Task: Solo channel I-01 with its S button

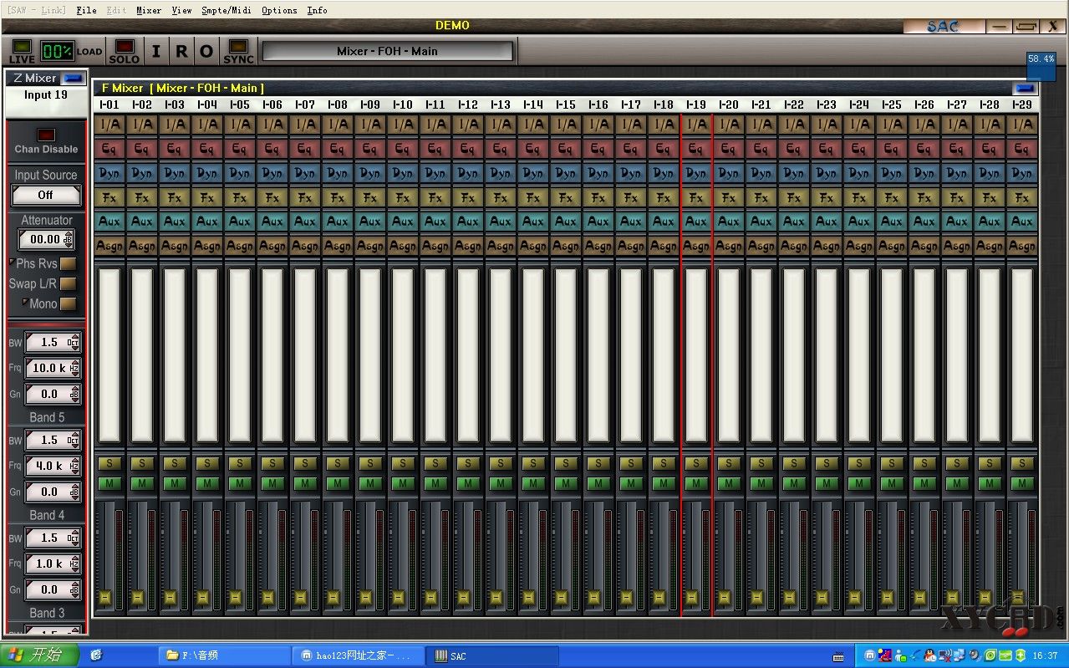Action: [109, 463]
